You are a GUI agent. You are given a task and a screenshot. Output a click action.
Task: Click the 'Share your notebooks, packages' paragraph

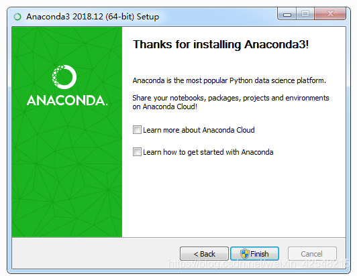tap(231, 102)
